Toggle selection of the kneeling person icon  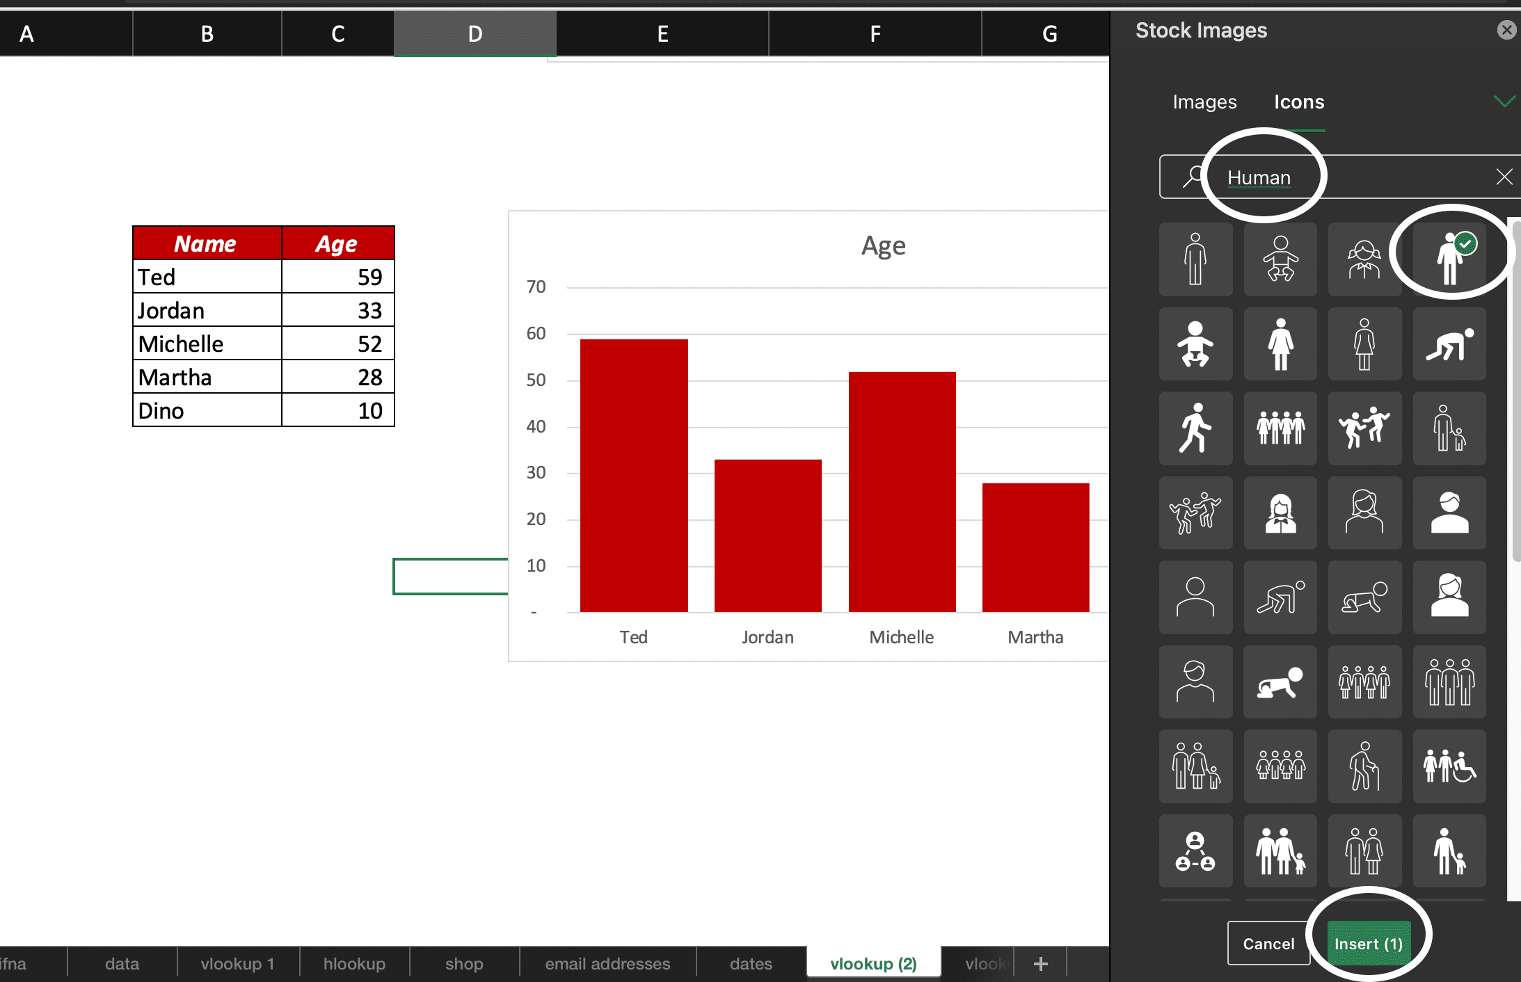[1449, 344]
